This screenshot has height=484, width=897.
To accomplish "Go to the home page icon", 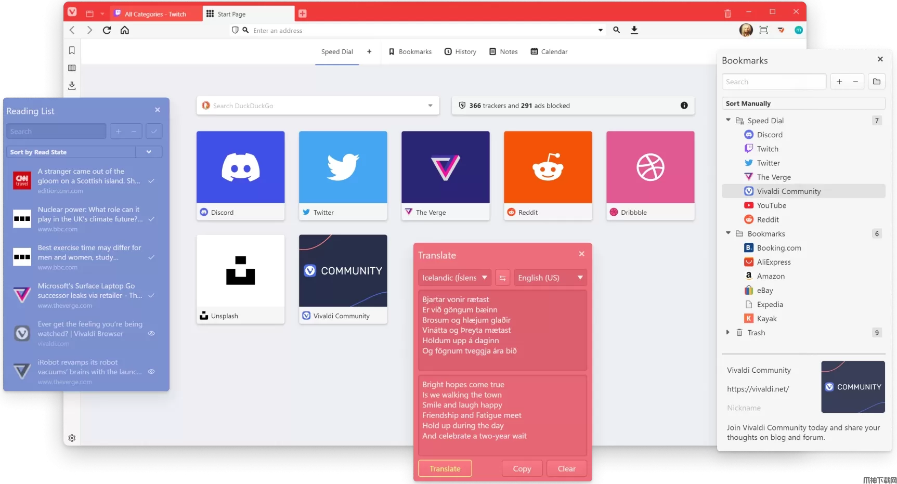I will [125, 30].
